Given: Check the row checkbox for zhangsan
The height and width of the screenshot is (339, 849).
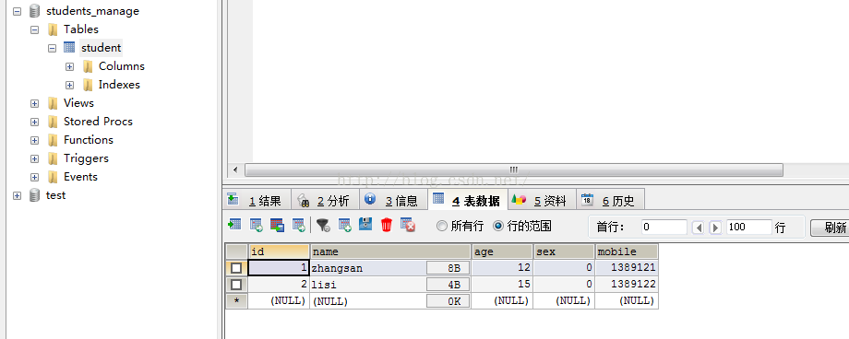Looking at the screenshot, I should click(x=236, y=268).
